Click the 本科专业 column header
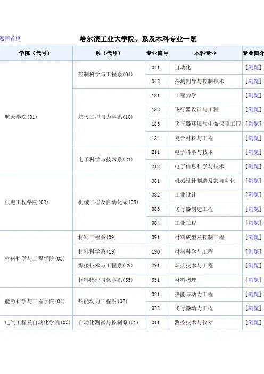Screen dimensions: 264x374 [x=205, y=53]
